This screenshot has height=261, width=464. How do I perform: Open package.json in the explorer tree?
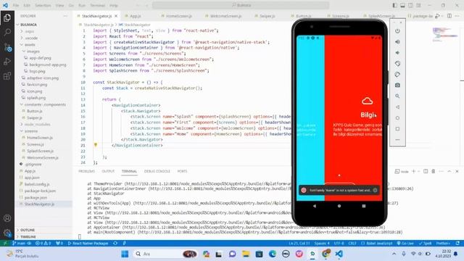(36, 197)
